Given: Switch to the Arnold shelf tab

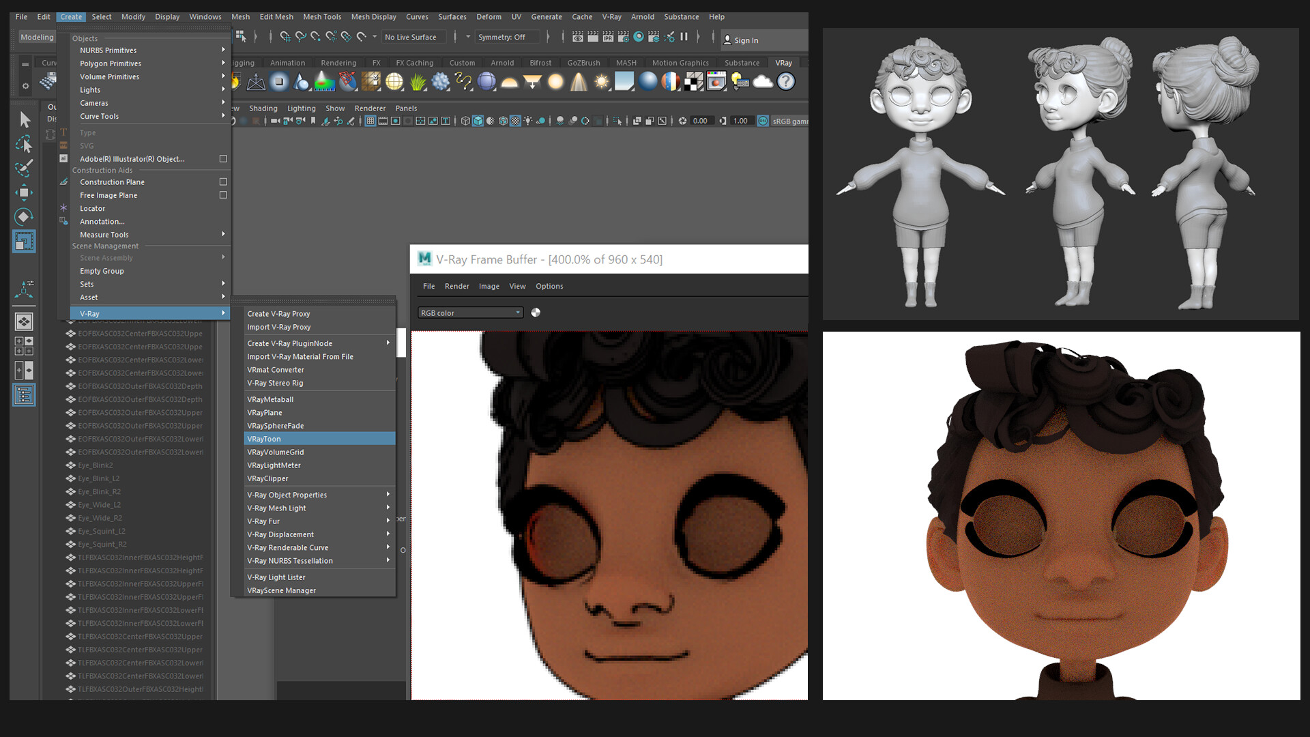Looking at the screenshot, I should pos(502,63).
